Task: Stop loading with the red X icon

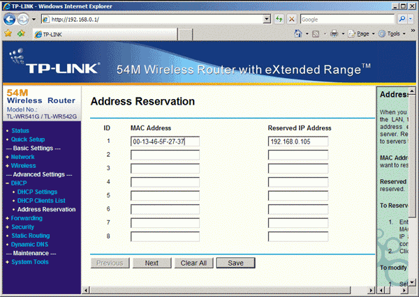Action: click(x=292, y=20)
